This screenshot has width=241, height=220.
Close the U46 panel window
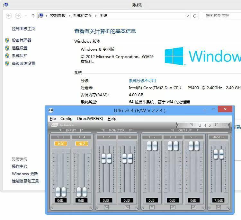(x=225, y=109)
